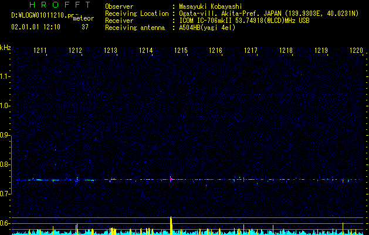Viewport: 369px width, 235px height.
Task: Click the HROFFT title text
Action: tap(60, 5)
